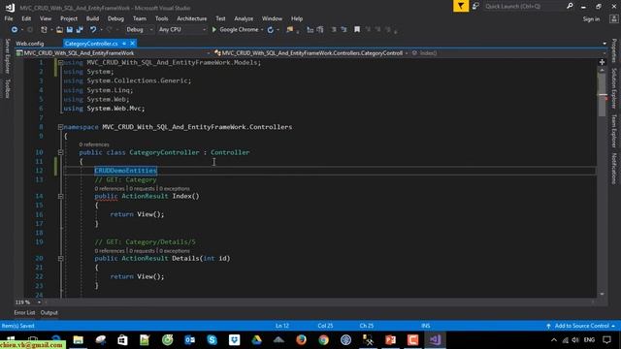621x349 pixels.
Task: Open Google Drive from the taskbar
Action: coord(256,340)
